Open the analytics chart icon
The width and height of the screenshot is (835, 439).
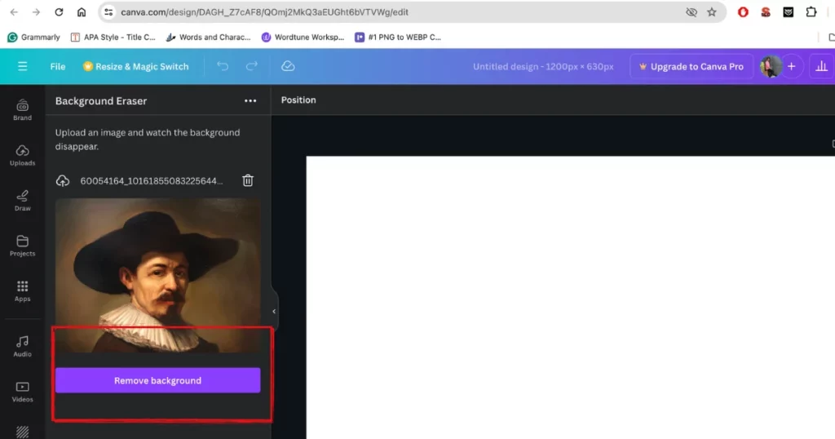pos(822,66)
